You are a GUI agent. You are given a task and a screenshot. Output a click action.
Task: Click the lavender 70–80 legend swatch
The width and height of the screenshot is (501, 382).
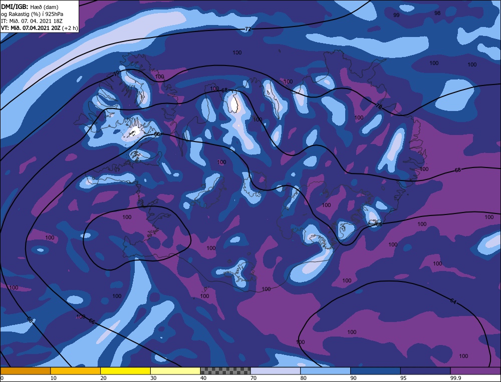point(276,370)
